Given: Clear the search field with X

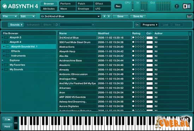Looking at the screenshot, I should click(x=93, y=25).
